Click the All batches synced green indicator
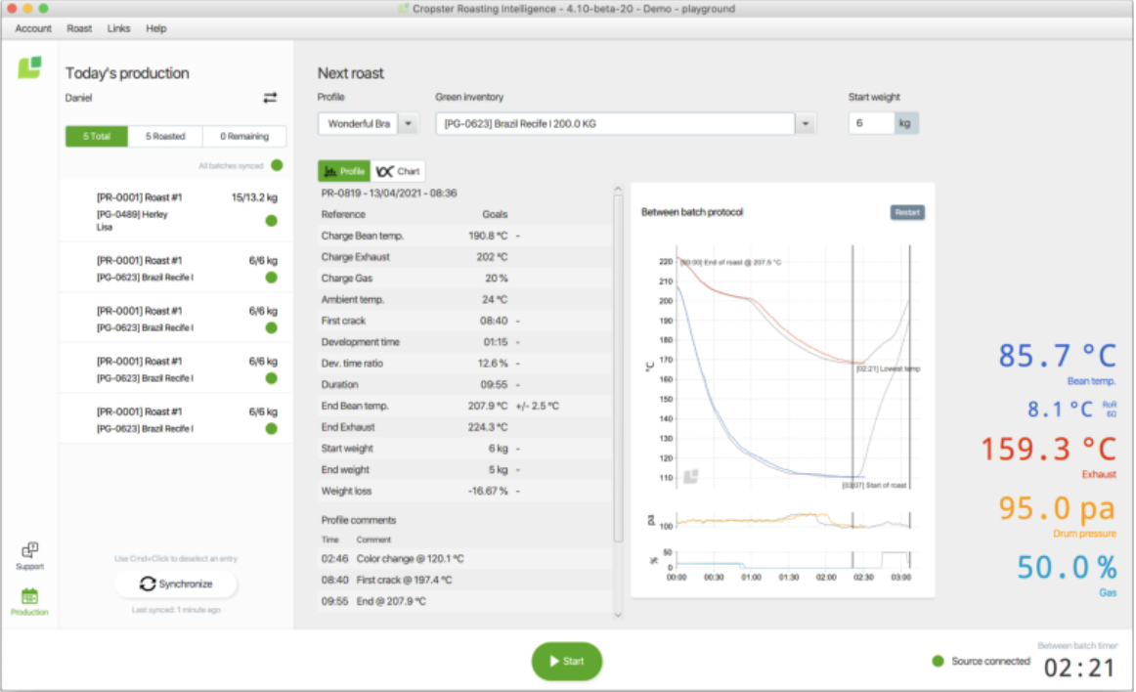This screenshot has height=692, width=1136. pyautogui.click(x=277, y=165)
